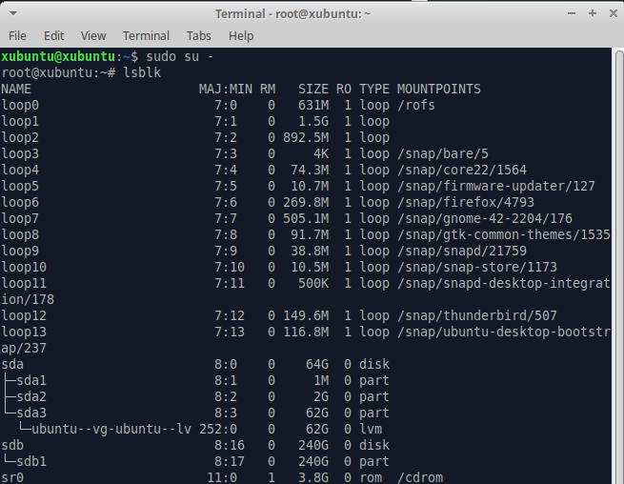Open the window menu arrow in title bar
This screenshot has height=484, width=624.
tap(13, 13)
